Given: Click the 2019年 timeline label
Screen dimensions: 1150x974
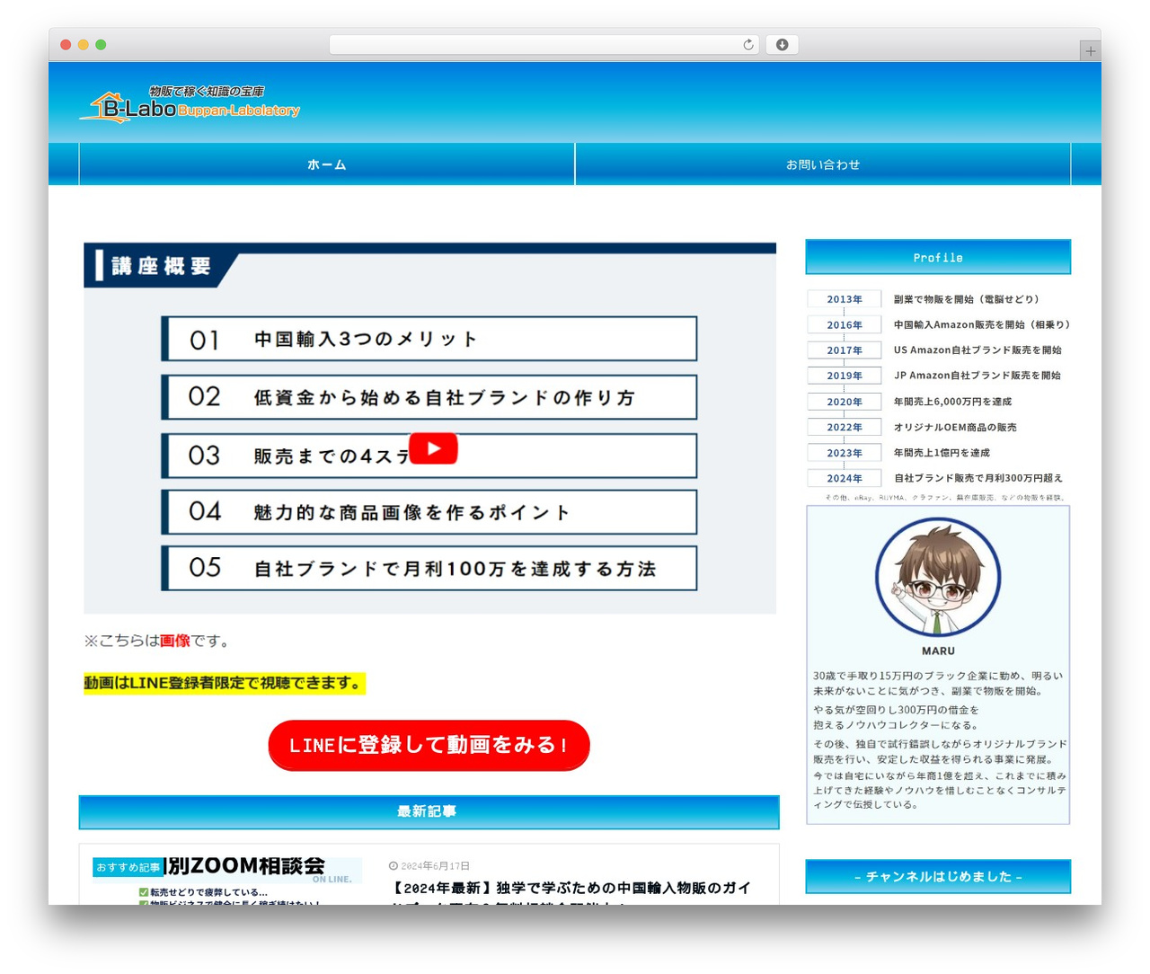Looking at the screenshot, I should pos(845,376).
